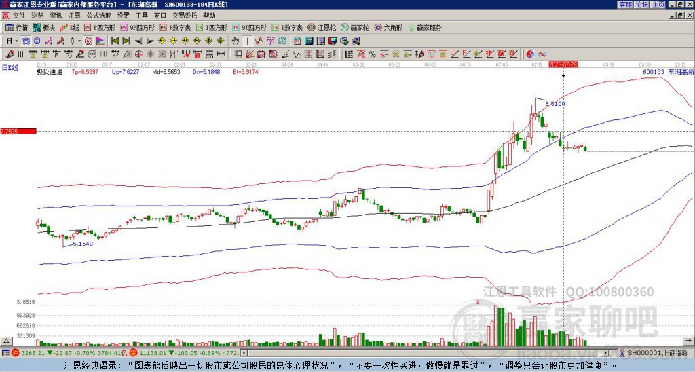695x372 pixels.
Task: Switch to K线 candlestick view
Action: pos(69,27)
